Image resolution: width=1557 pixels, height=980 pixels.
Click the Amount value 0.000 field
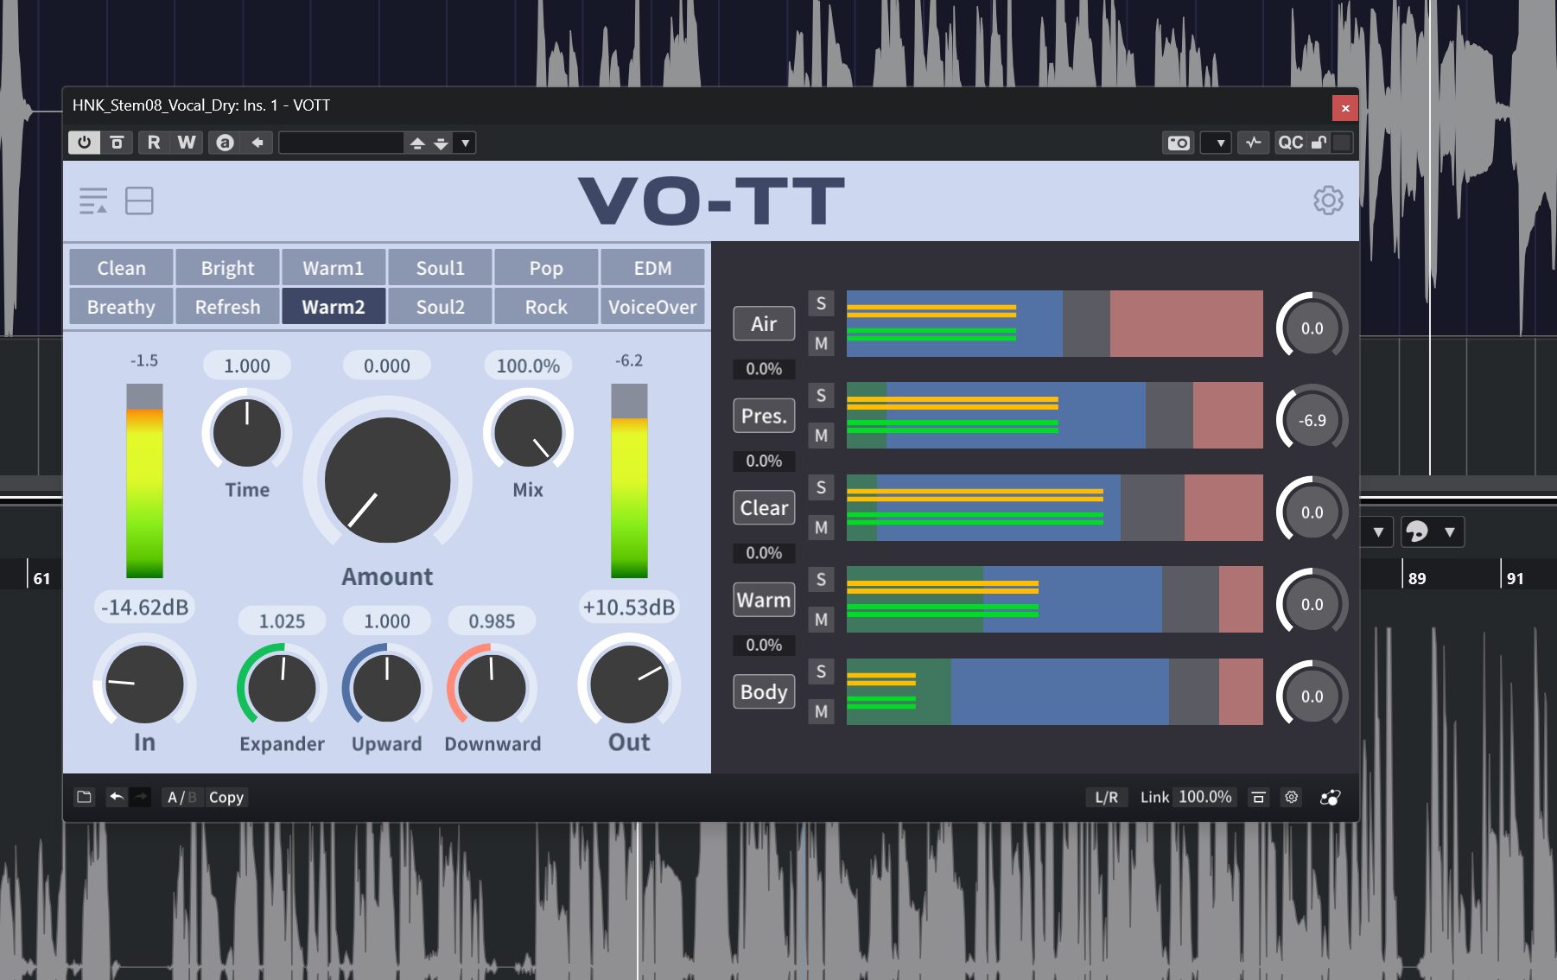coord(387,366)
